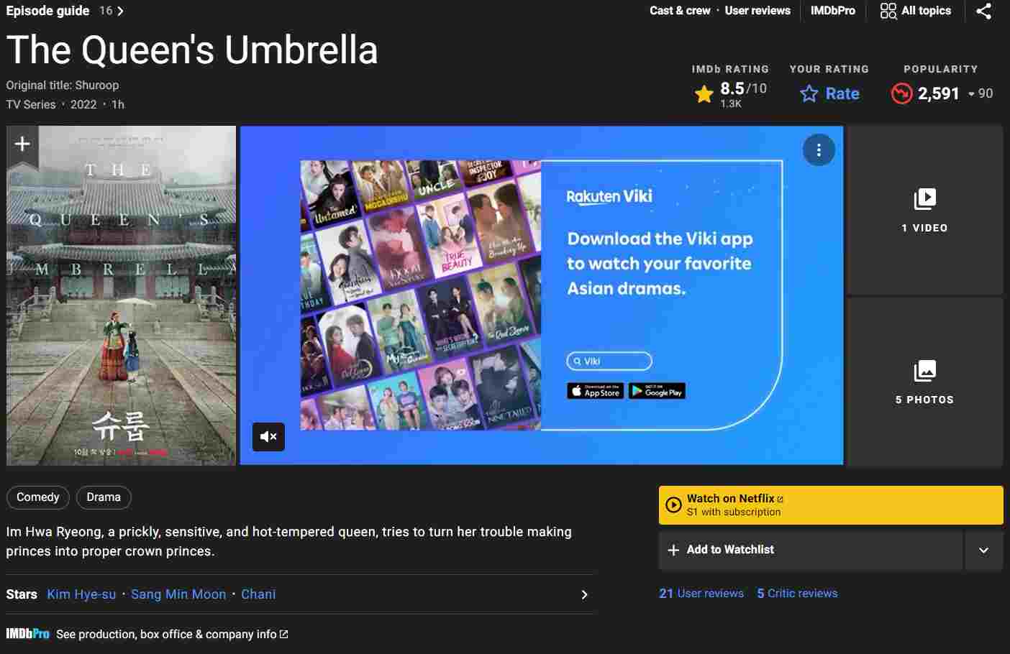The height and width of the screenshot is (654, 1010).
Task: Open User reviews in top navigation
Action: click(x=757, y=11)
